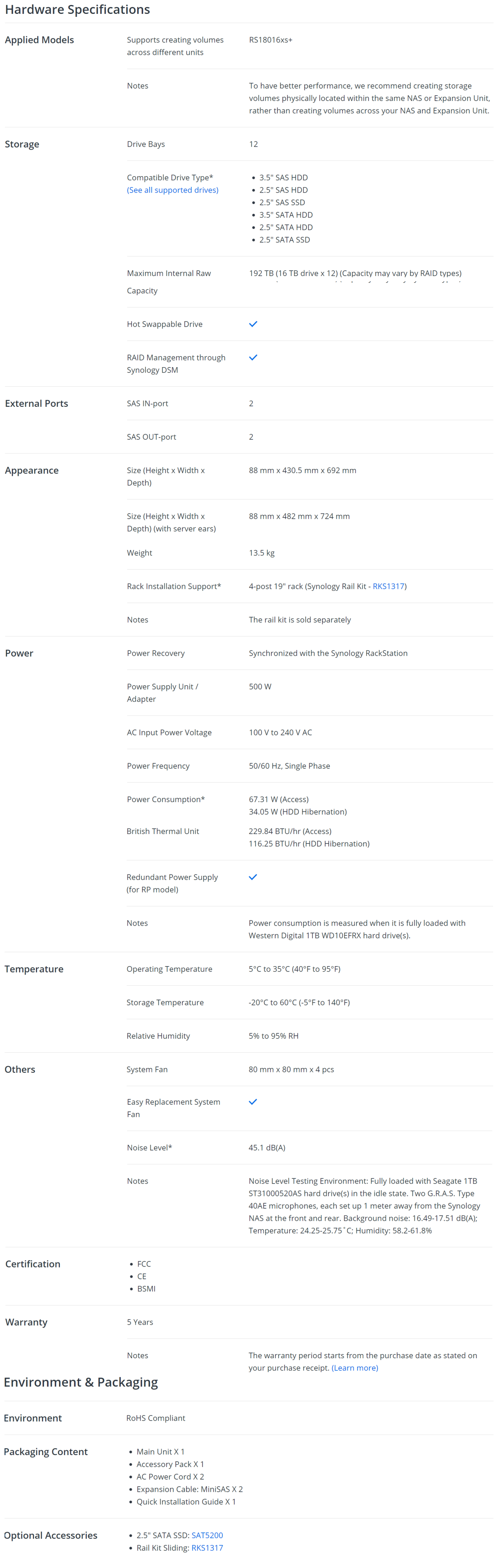Click the RKS1317 Rail Kit Sliding link
The height and width of the screenshot is (1561, 498).
[x=207, y=1548]
